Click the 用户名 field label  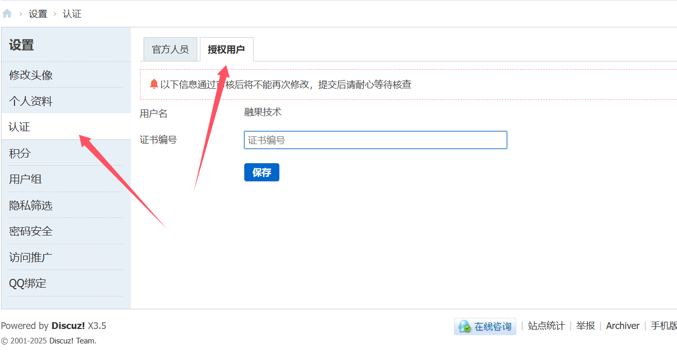pos(154,114)
